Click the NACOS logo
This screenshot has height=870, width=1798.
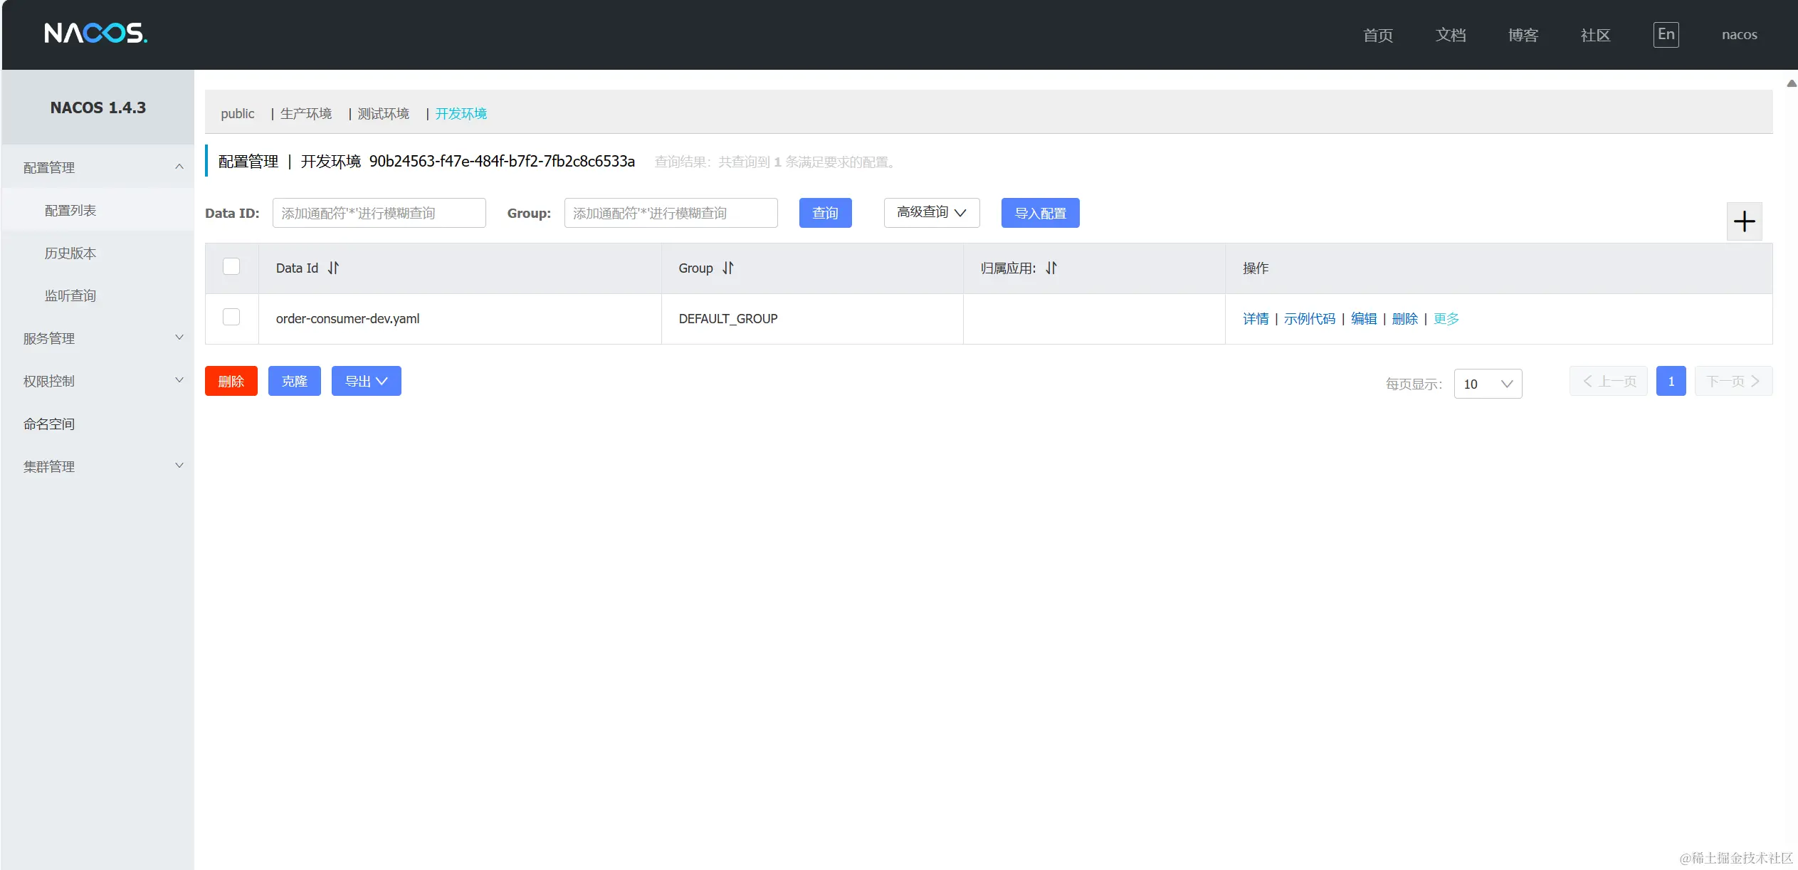point(96,33)
